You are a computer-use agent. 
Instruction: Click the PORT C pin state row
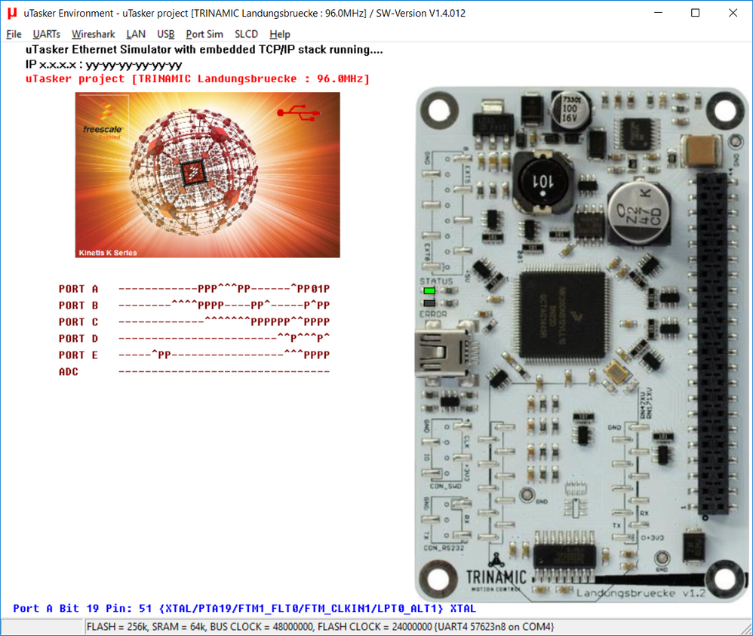tap(195, 322)
